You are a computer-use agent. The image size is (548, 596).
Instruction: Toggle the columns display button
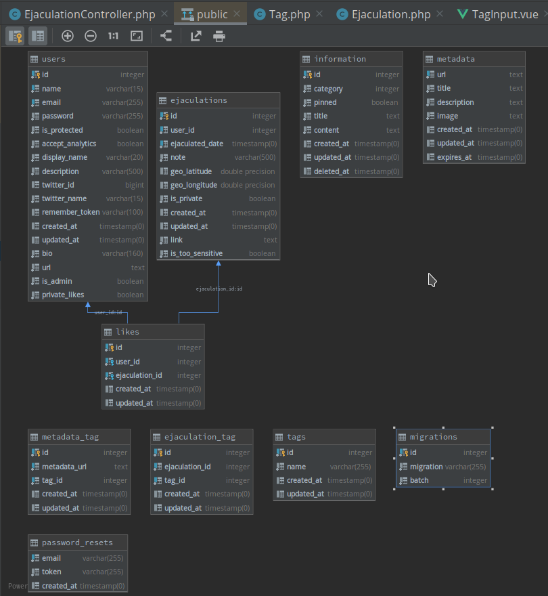(x=38, y=37)
